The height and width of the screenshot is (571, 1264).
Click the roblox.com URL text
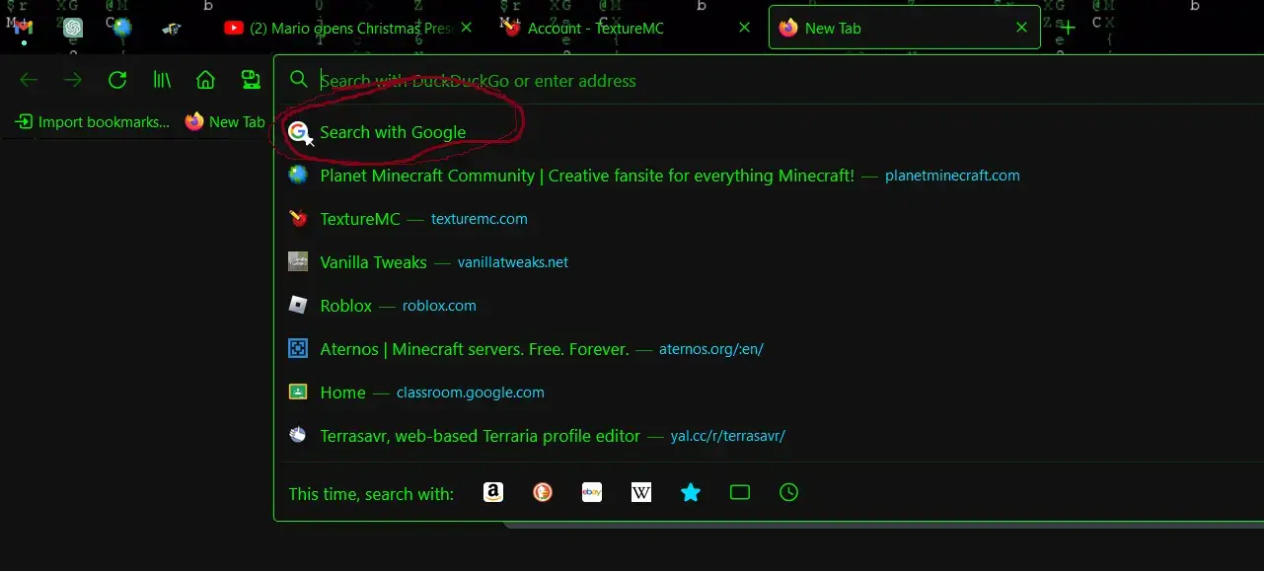(439, 306)
